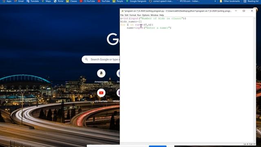Open the Apps bookmark in Chrome
Viewport: 261px width, 147px height.
pos(7,1)
